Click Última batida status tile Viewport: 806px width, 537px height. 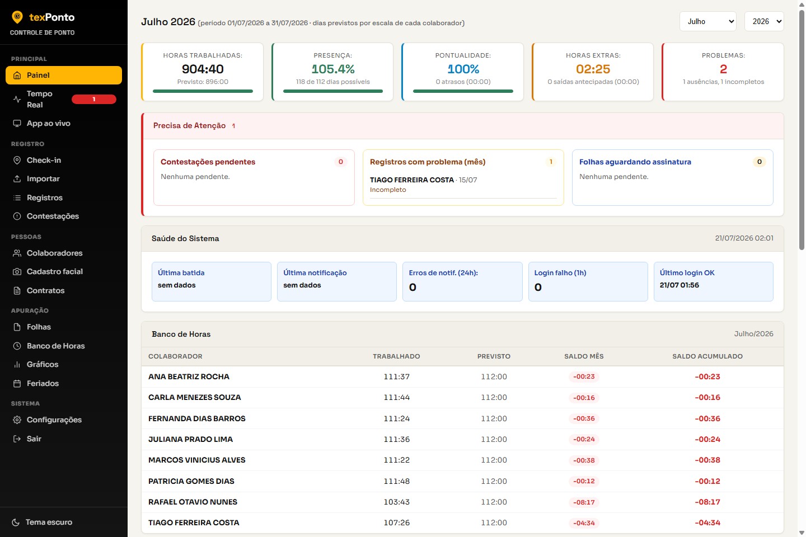(x=212, y=282)
